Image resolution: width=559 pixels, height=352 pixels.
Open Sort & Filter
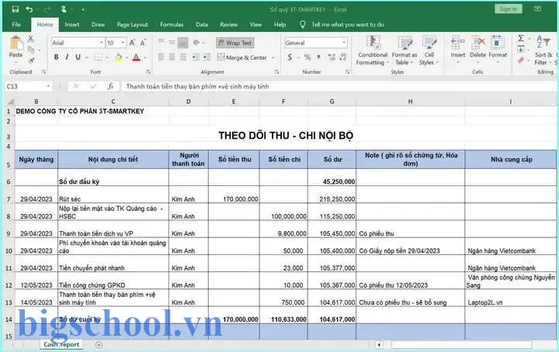click(543, 50)
